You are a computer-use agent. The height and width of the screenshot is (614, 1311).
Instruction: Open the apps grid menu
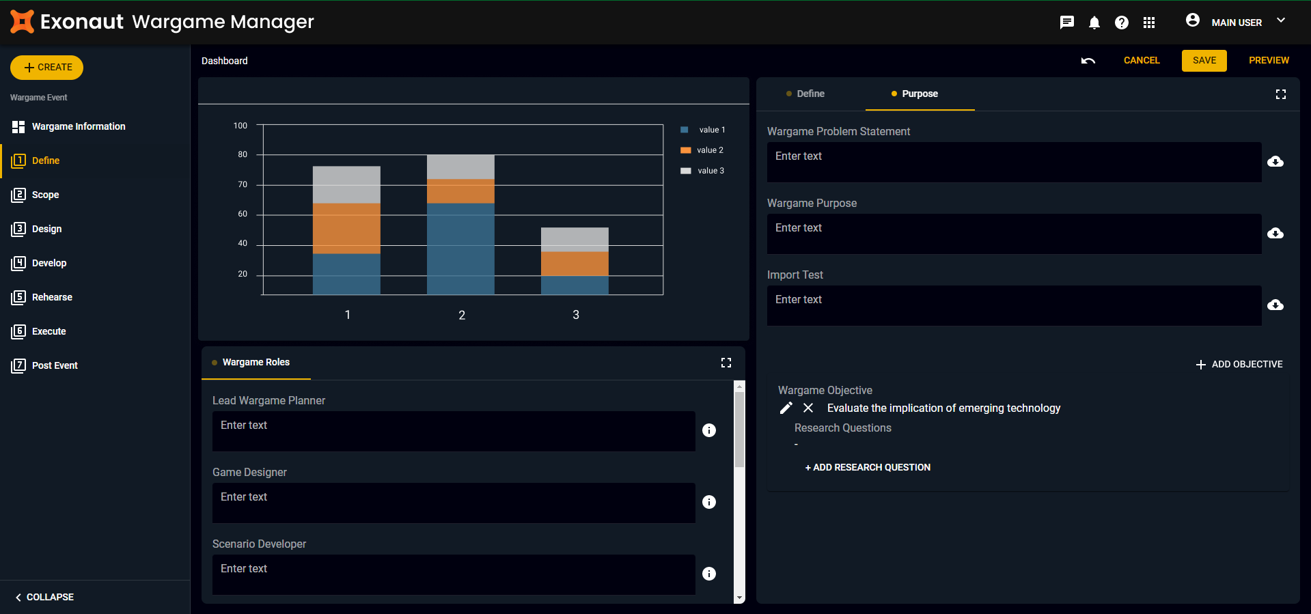click(x=1149, y=23)
